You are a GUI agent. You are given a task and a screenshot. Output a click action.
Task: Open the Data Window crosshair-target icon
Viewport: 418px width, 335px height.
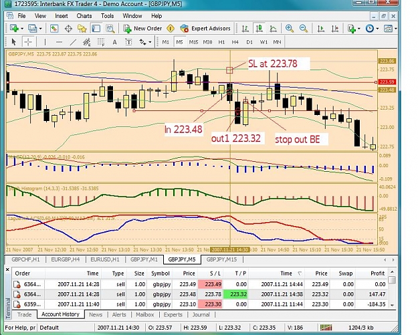pyautogui.click(x=68, y=29)
